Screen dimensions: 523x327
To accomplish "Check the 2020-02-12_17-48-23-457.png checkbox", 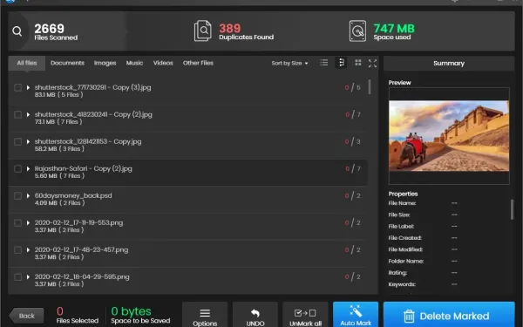I will pyautogui.click(x=18, y=249).
